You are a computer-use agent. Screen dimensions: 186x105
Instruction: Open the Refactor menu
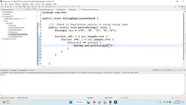pyautogui.click(x=18, y=4)
